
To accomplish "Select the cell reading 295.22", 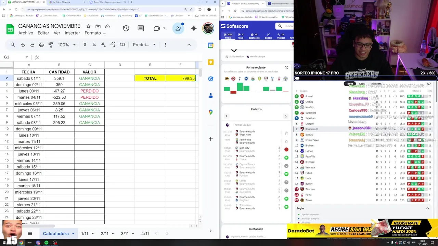I will pyautogui.click(x=59, y=123).
